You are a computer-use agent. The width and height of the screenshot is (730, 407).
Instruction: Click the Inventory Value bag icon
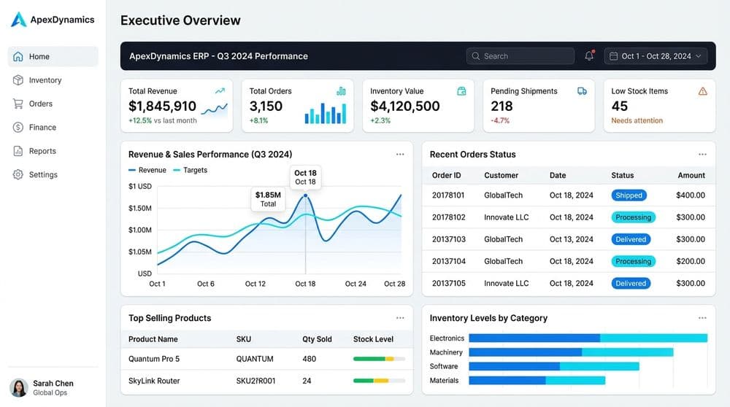click(x=461, y=91)
